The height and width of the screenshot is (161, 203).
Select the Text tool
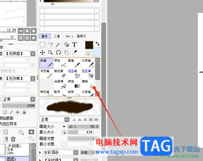click(x=74, y=45)
